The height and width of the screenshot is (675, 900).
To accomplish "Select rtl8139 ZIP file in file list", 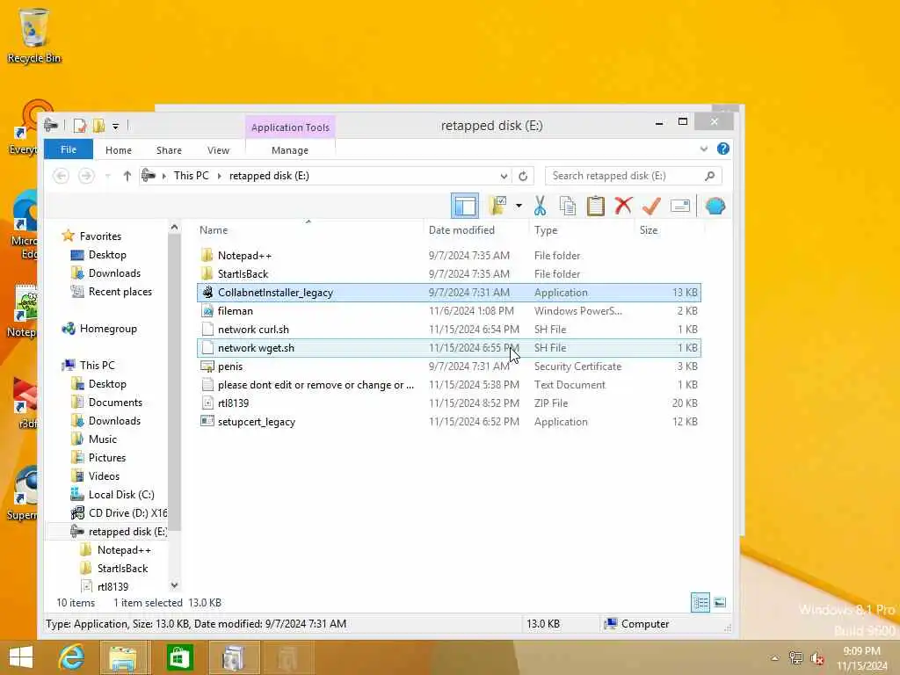I will coord(449,403).
